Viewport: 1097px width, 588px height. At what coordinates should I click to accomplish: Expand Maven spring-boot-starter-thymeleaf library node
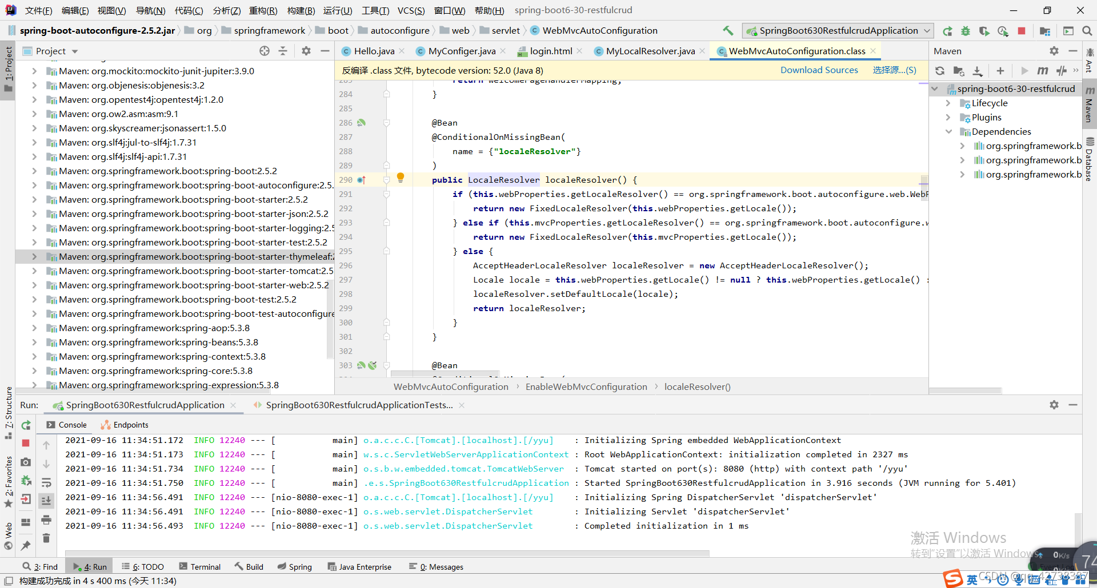pos(34,257)
